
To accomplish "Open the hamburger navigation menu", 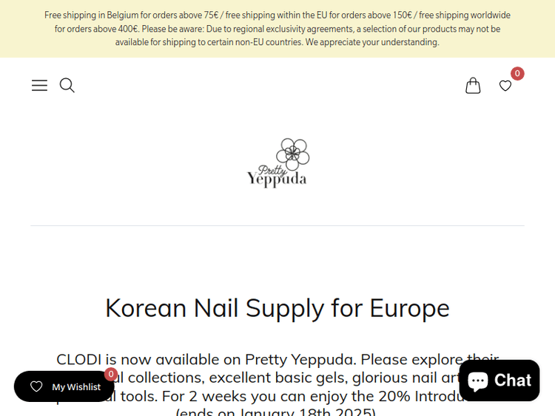I will click(x=39, y=86).
